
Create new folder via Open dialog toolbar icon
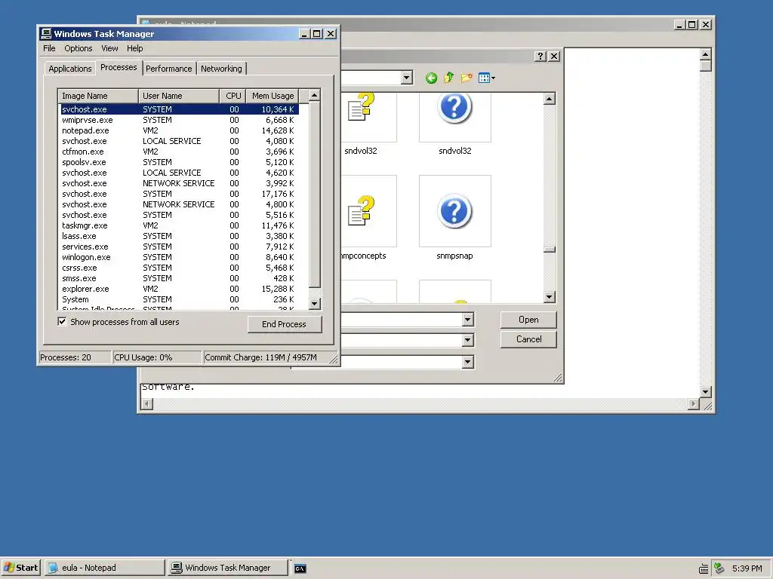[x=467, y=78]
